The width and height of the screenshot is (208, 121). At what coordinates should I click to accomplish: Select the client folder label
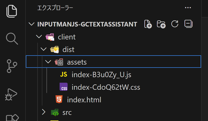coord(67,37)
